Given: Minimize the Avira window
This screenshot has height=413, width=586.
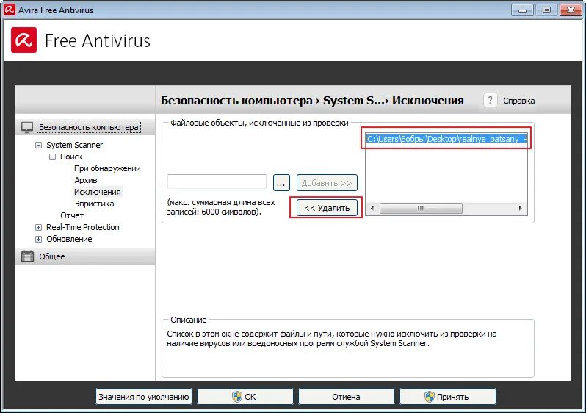Looking at the screenshot, I should [522, 10].
